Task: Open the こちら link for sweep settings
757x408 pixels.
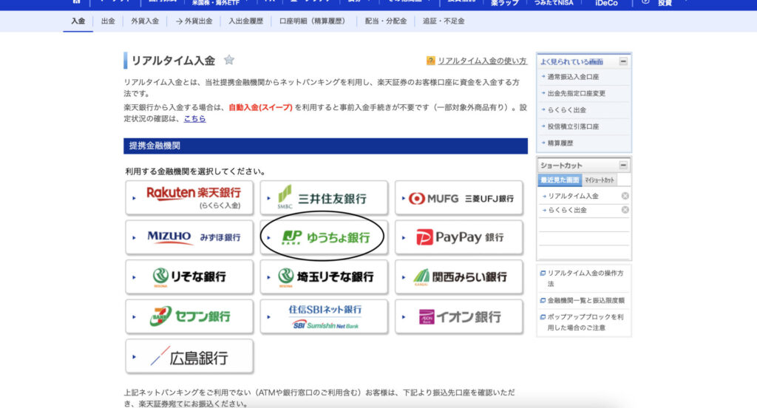Action: click(194, 119)
